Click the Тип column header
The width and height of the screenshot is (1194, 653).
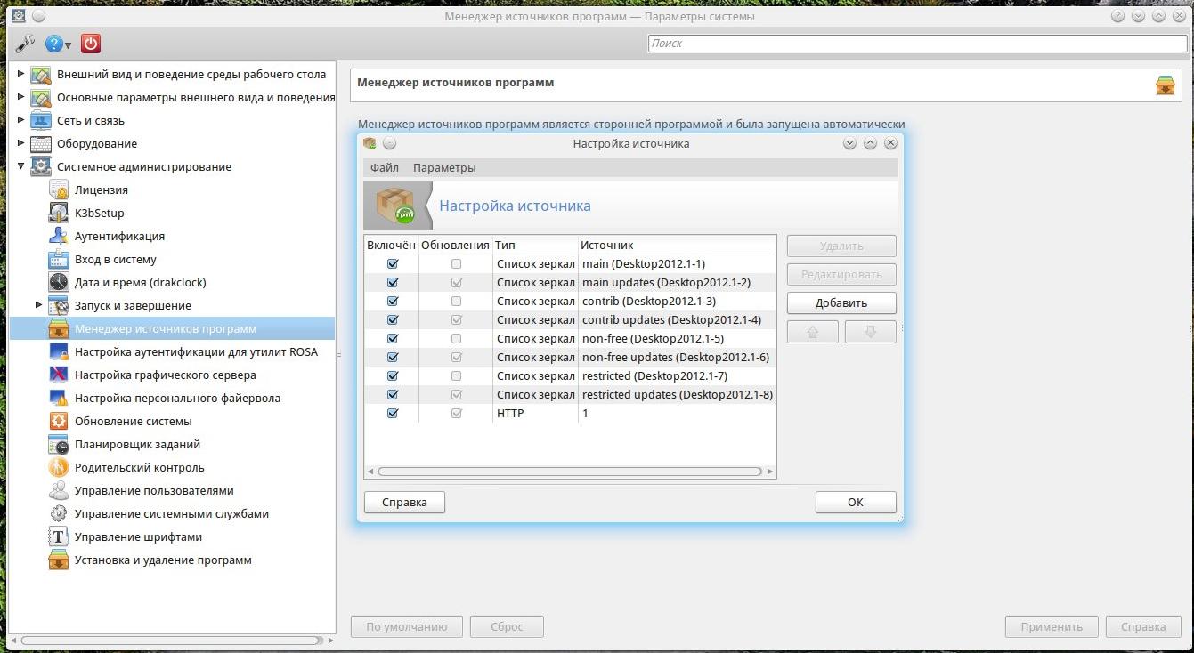[535, 245]
